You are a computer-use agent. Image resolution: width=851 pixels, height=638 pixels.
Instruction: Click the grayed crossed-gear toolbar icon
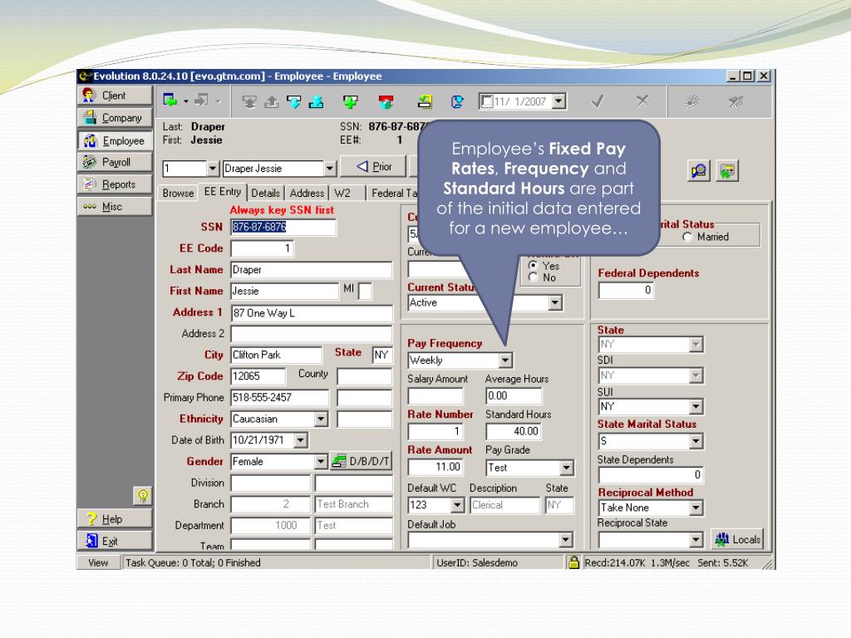coord(735,101)
